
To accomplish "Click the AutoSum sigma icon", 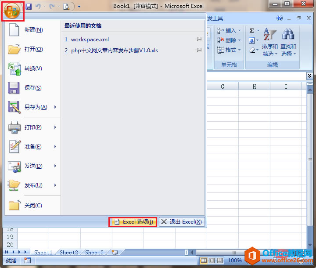I will (x=252, y=31).
